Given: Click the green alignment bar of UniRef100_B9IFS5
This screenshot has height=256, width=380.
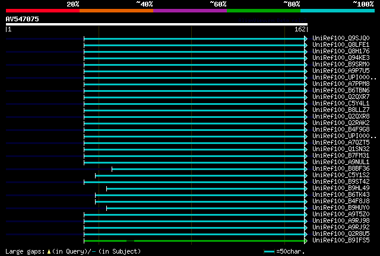Looking at the screenshot, I should click(194, 241).
